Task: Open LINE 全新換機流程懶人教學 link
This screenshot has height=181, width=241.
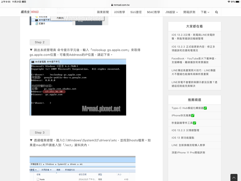Action: (x=188, y=145)
